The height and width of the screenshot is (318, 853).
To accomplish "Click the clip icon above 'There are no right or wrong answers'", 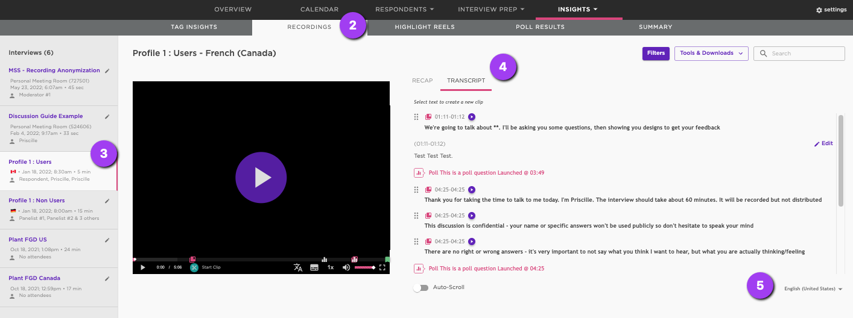I will [x=428, y=242].
